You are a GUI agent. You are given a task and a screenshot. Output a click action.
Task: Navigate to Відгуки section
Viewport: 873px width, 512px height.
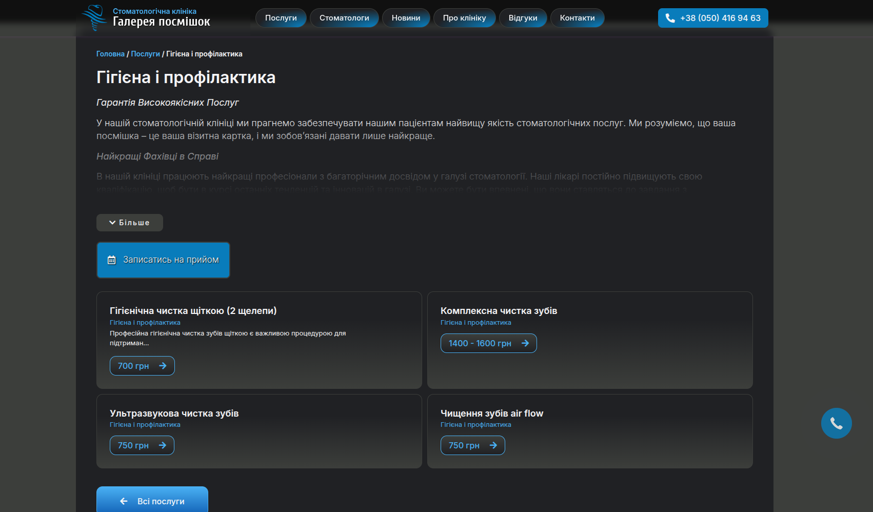click(523, 18)
